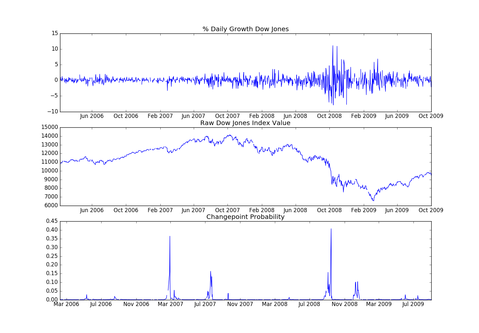Click the Dow Jones index peak near October 2007

229,135
